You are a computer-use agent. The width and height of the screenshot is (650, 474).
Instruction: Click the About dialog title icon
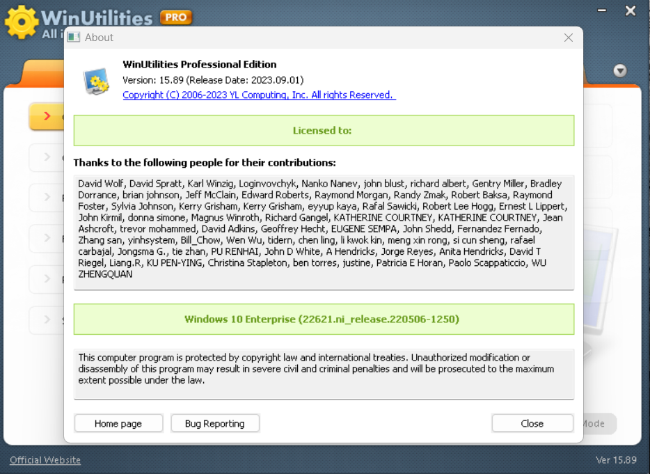tap(74, 38)
